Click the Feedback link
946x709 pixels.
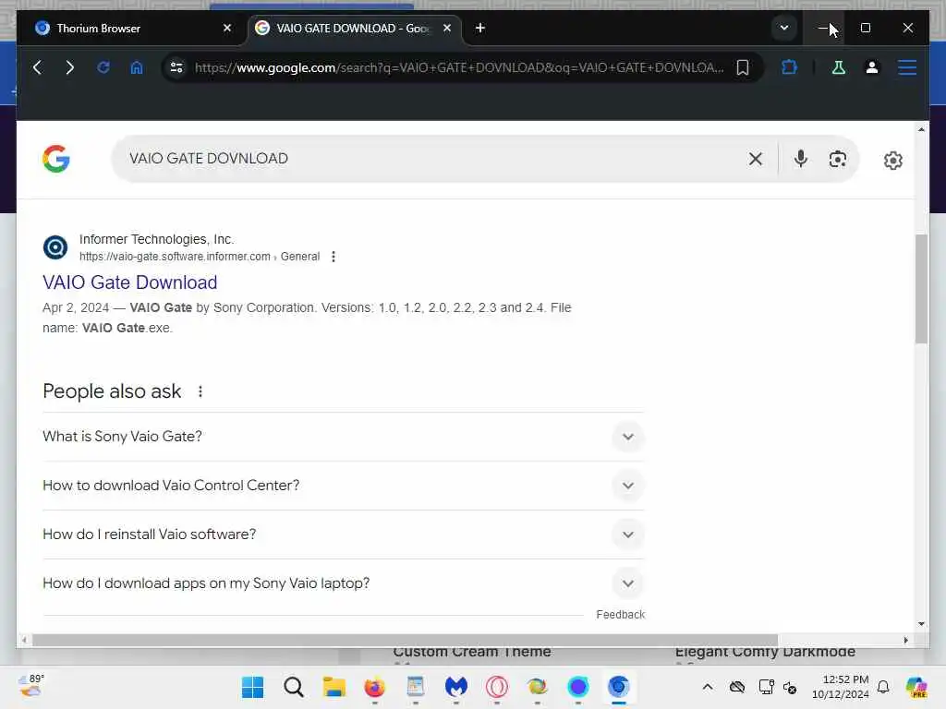620,614
